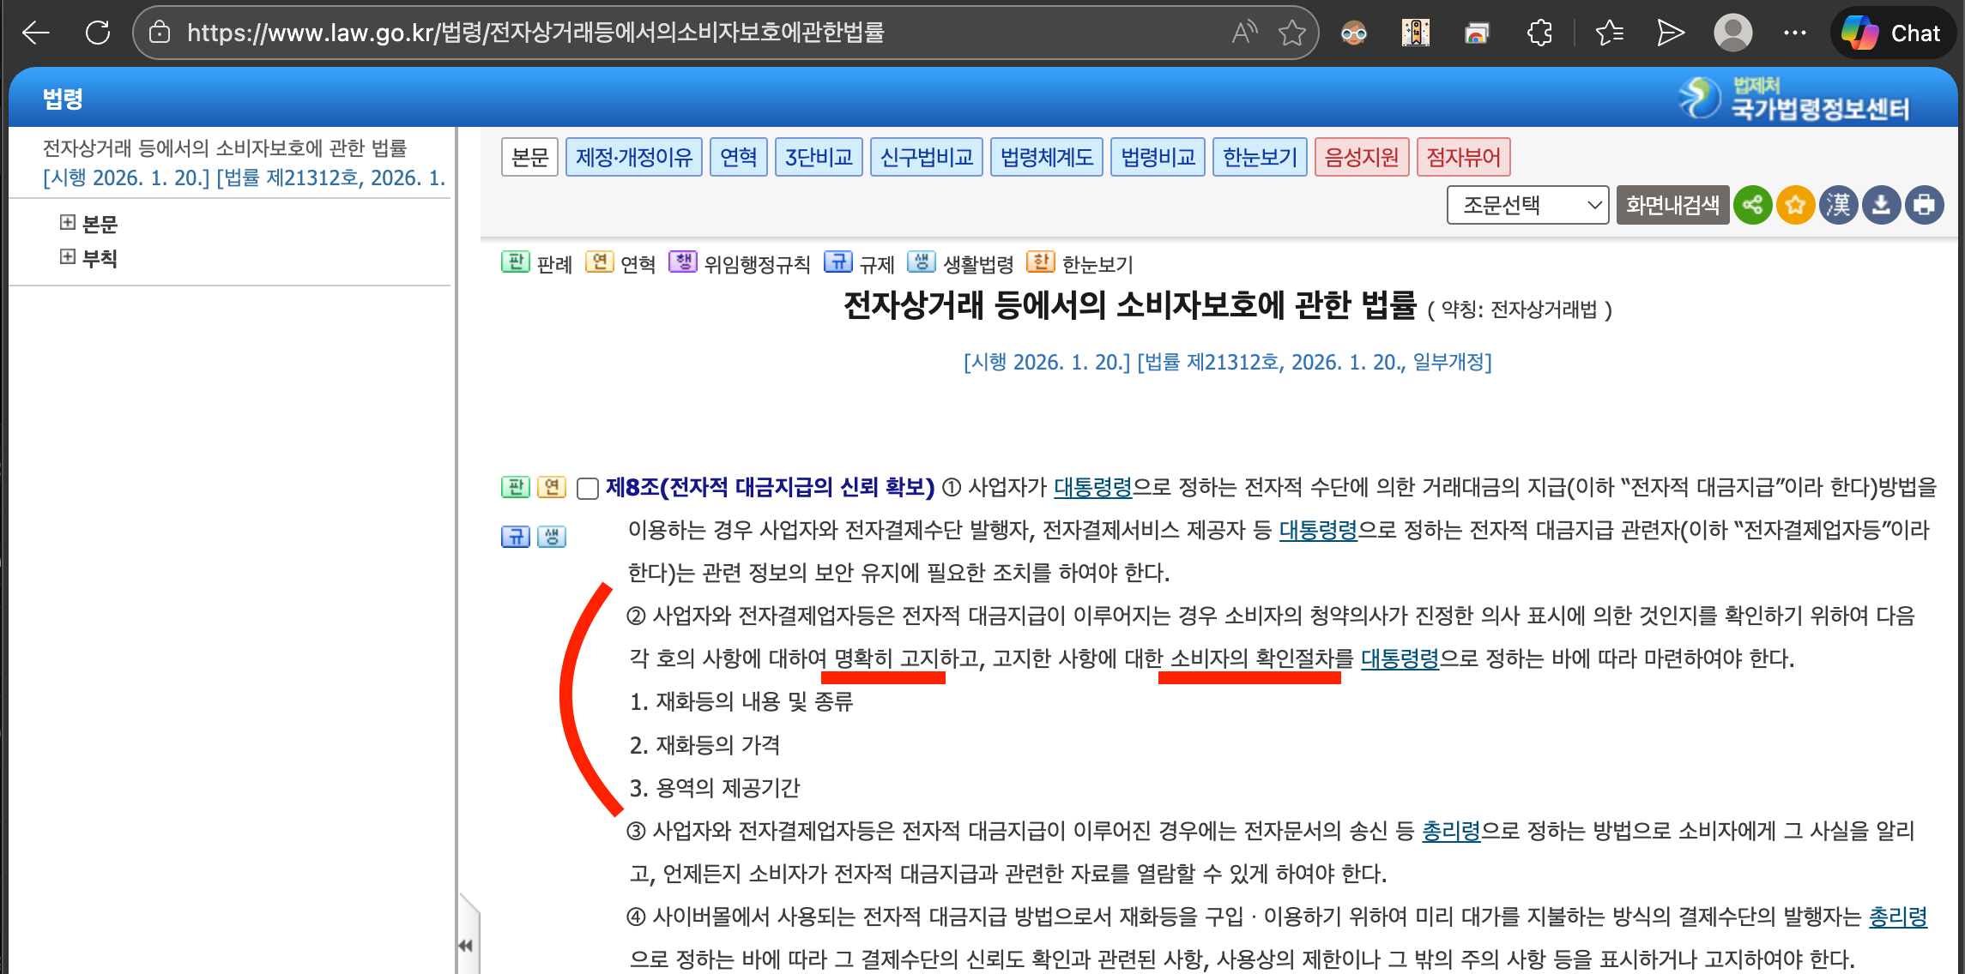This screenshot has height=974, width=1965.
Task: Open the Copilot Chat button
Action: [x=1892, y=33]
